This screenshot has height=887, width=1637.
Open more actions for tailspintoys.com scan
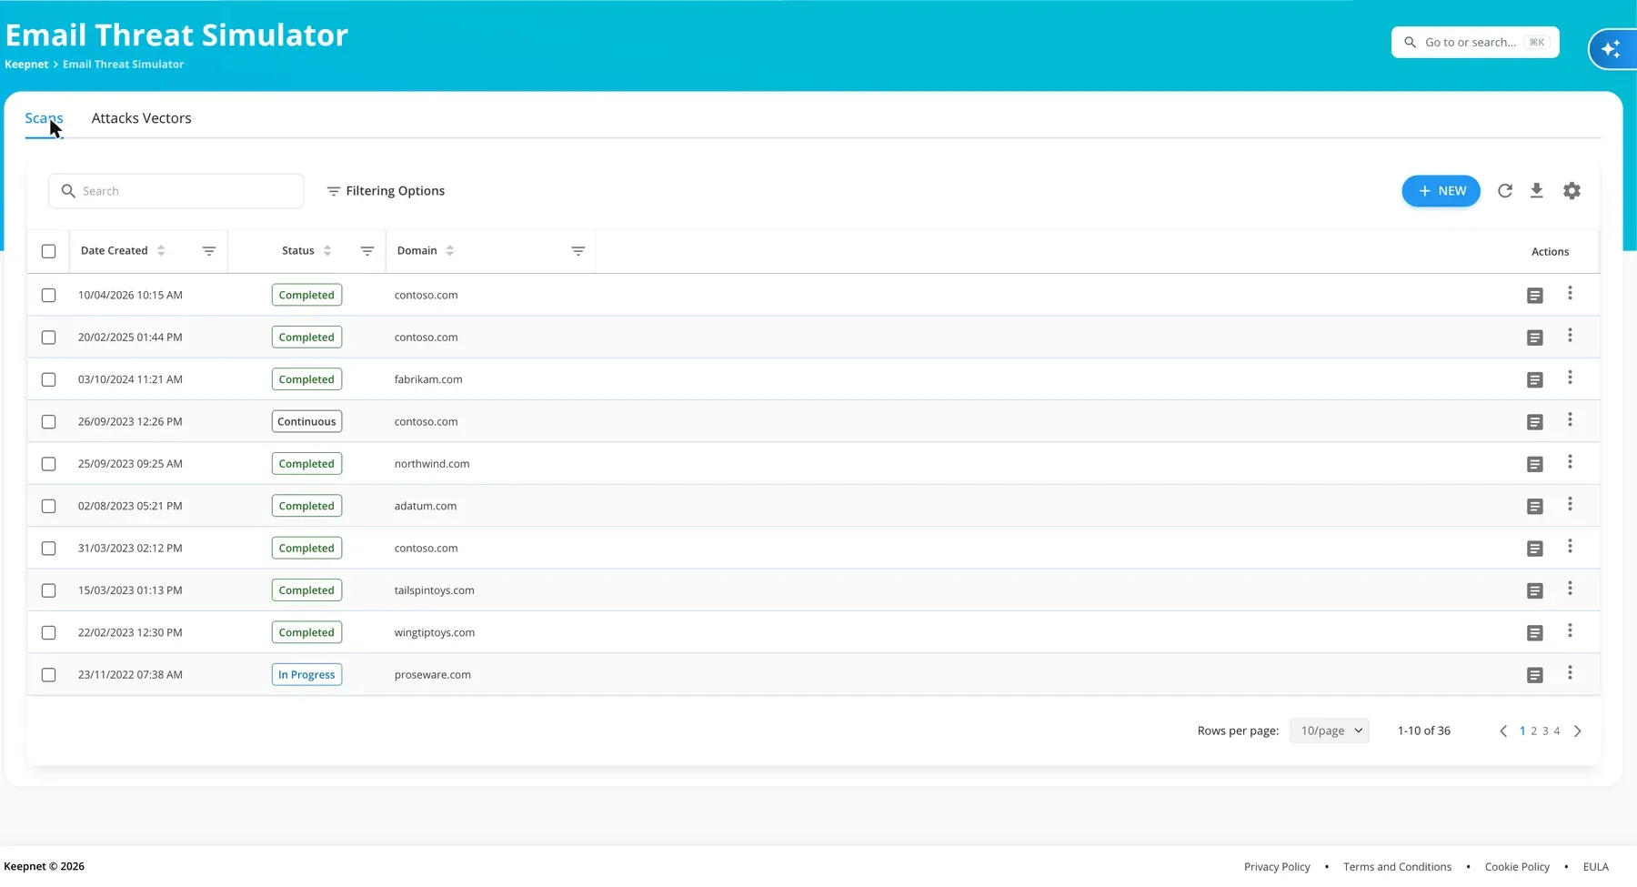pyautogui.click(x=1570, y=589)
